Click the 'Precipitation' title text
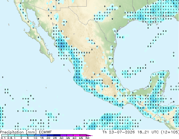 tap(12, 132)
